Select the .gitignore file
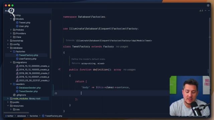 (21, 95)
